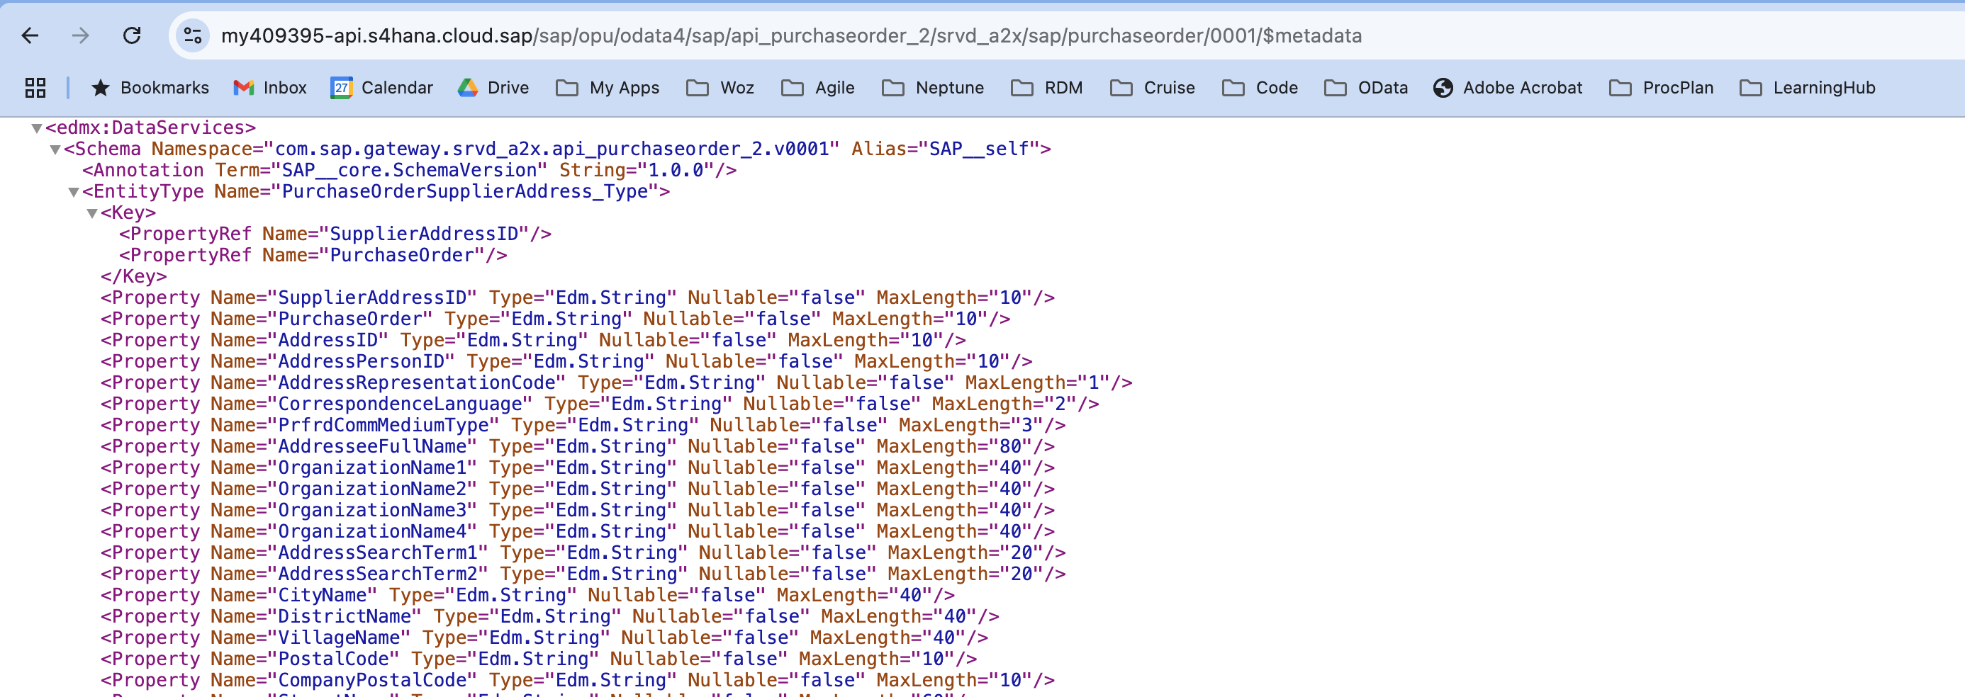Open the Adobe Acrobat bookmark
The width and height of the screenshot is (1965, 697).
[1507, 88]
